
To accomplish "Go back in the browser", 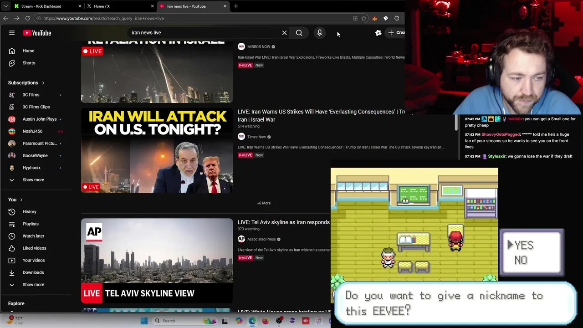I will point(5,18).
